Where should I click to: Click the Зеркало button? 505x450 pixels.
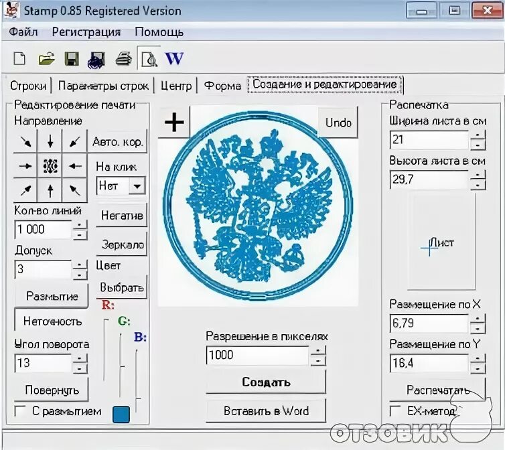tap(122, 244)
